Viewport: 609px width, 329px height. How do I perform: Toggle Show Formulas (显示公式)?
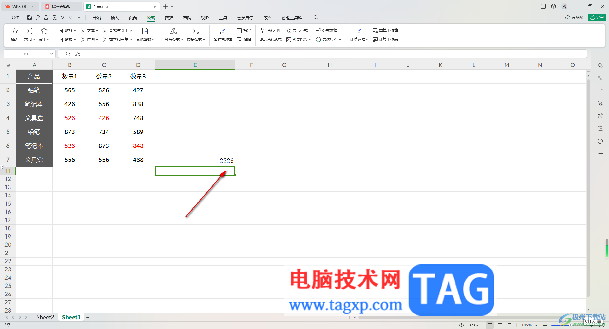click(297, 30)
